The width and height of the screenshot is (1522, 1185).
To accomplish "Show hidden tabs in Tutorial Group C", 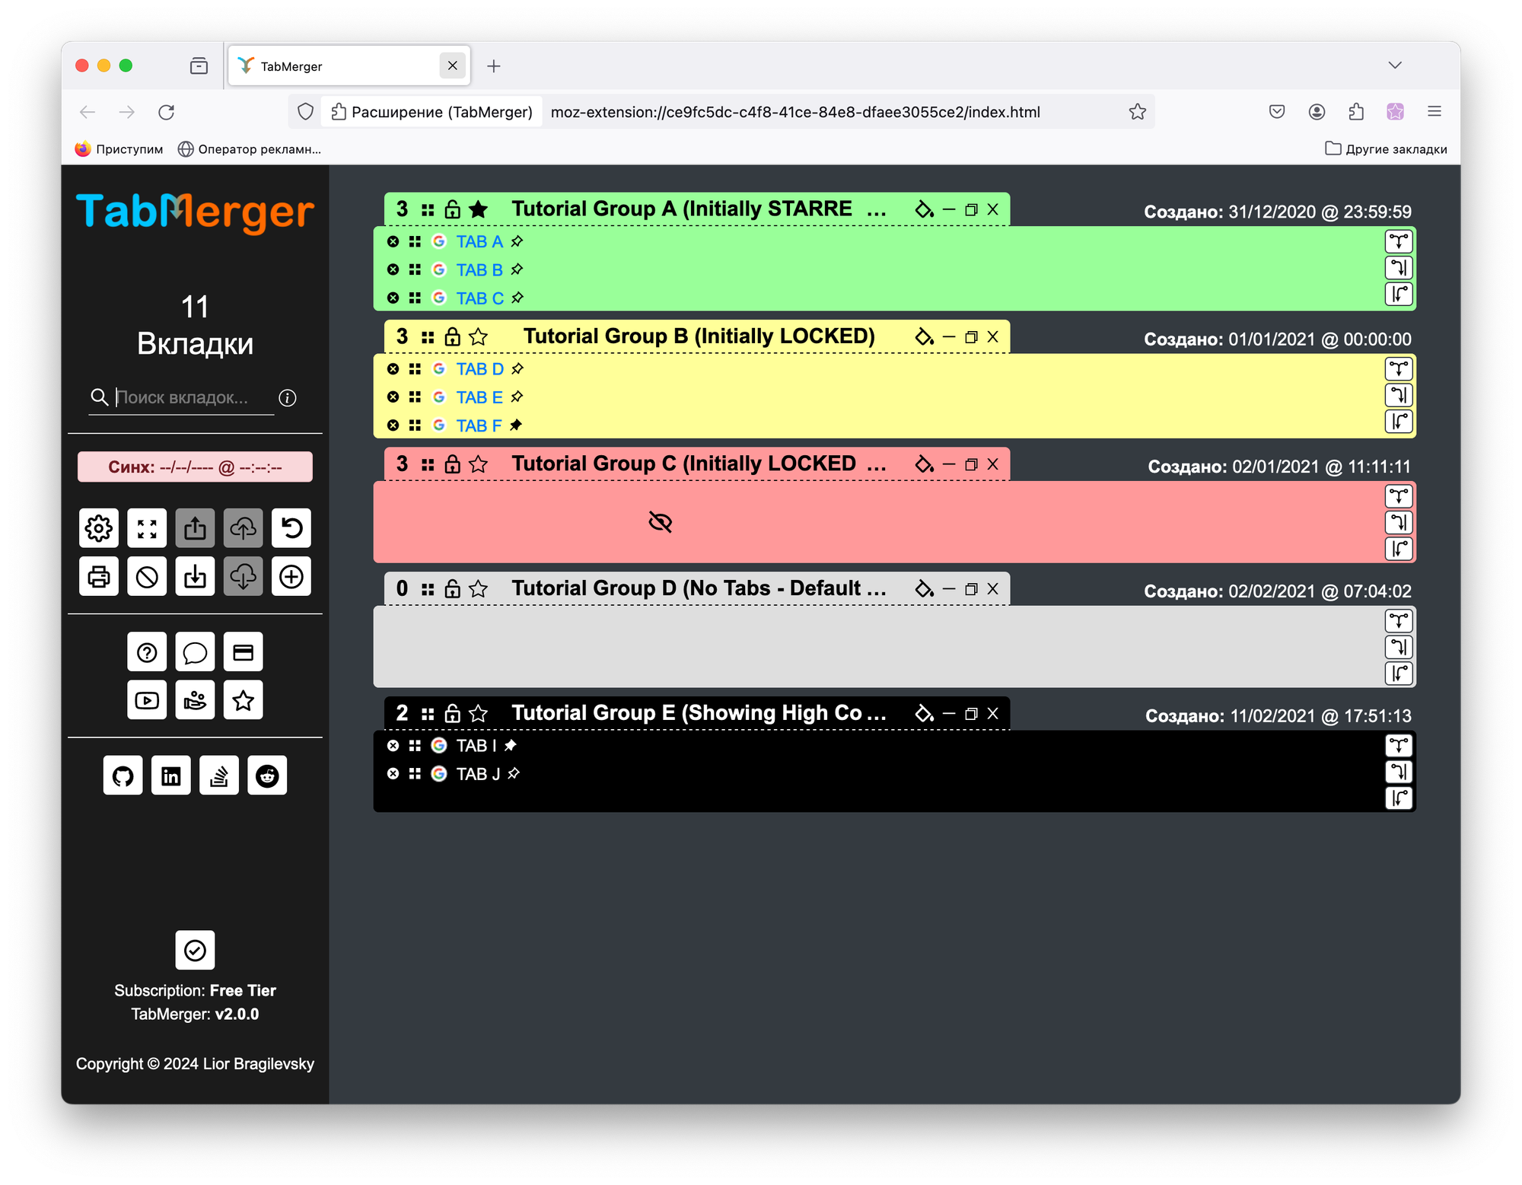I will 660,522.
